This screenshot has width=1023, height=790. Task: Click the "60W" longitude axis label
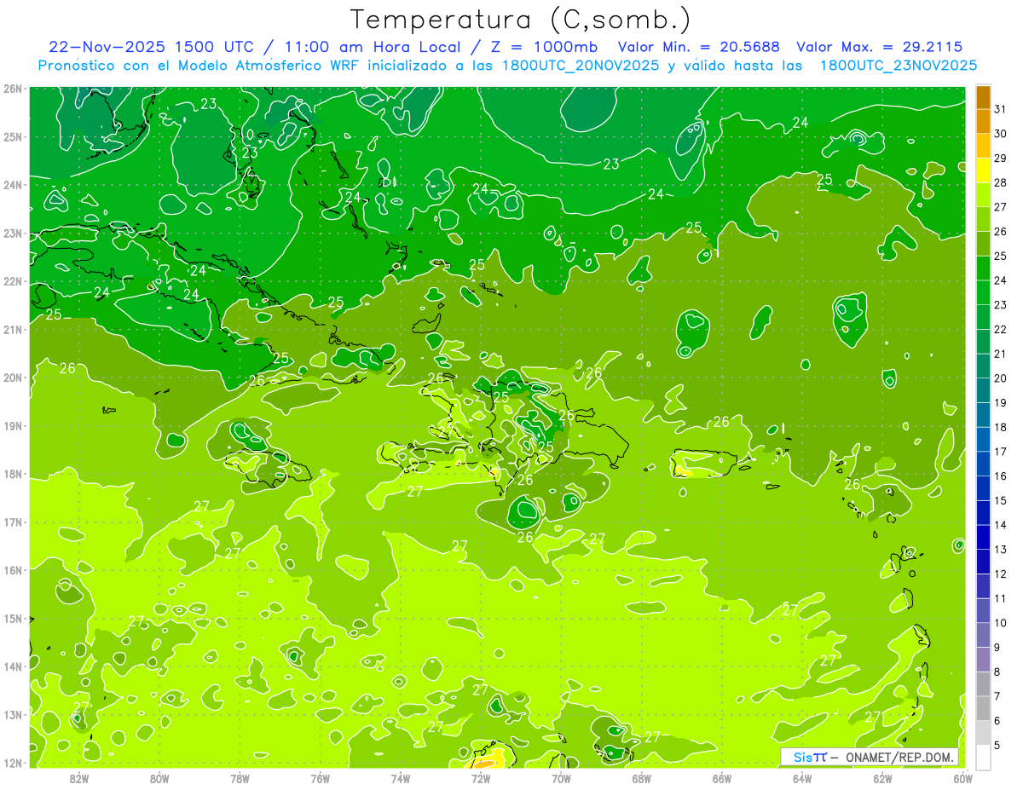coord(962,778)
